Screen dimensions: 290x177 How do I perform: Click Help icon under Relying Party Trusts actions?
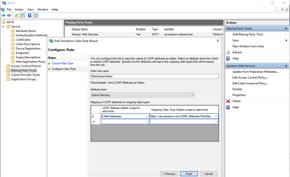(x=228, y=58)
